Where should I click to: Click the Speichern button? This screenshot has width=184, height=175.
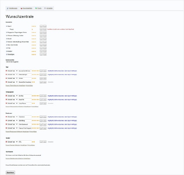coord(10,173)
